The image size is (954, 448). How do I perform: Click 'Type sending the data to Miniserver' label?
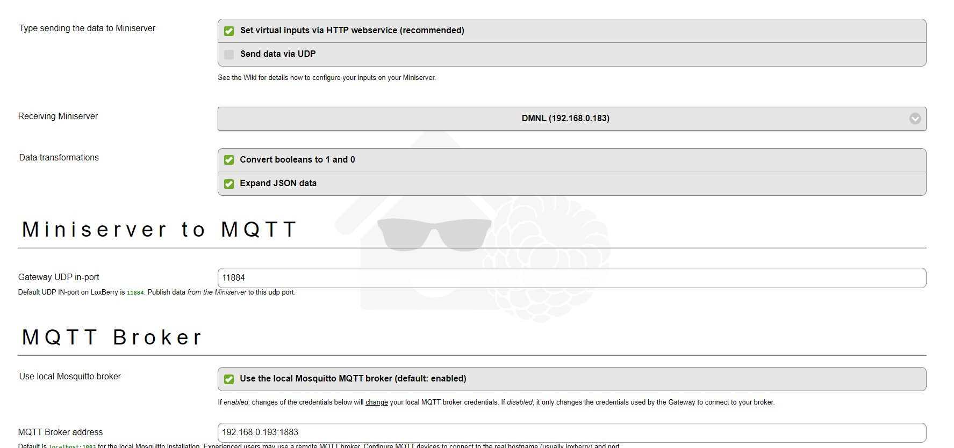(x=87, y=28)
